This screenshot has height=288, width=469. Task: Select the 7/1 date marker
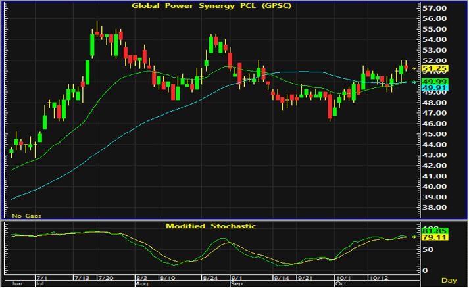point(41,278)
